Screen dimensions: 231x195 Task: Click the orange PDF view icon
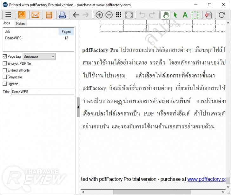click(x=22, y=15)
